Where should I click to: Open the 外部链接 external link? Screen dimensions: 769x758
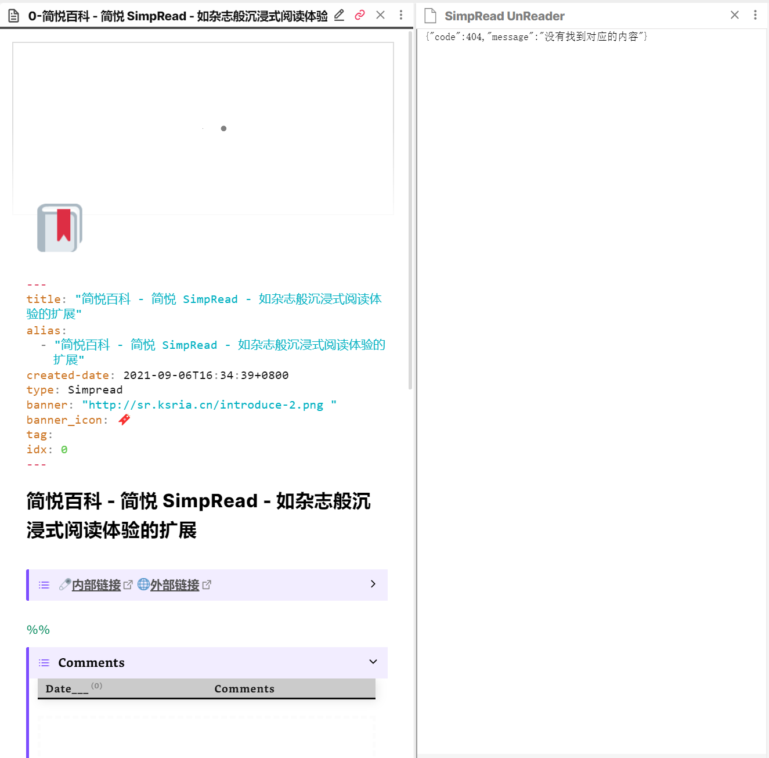click(175, 585)
